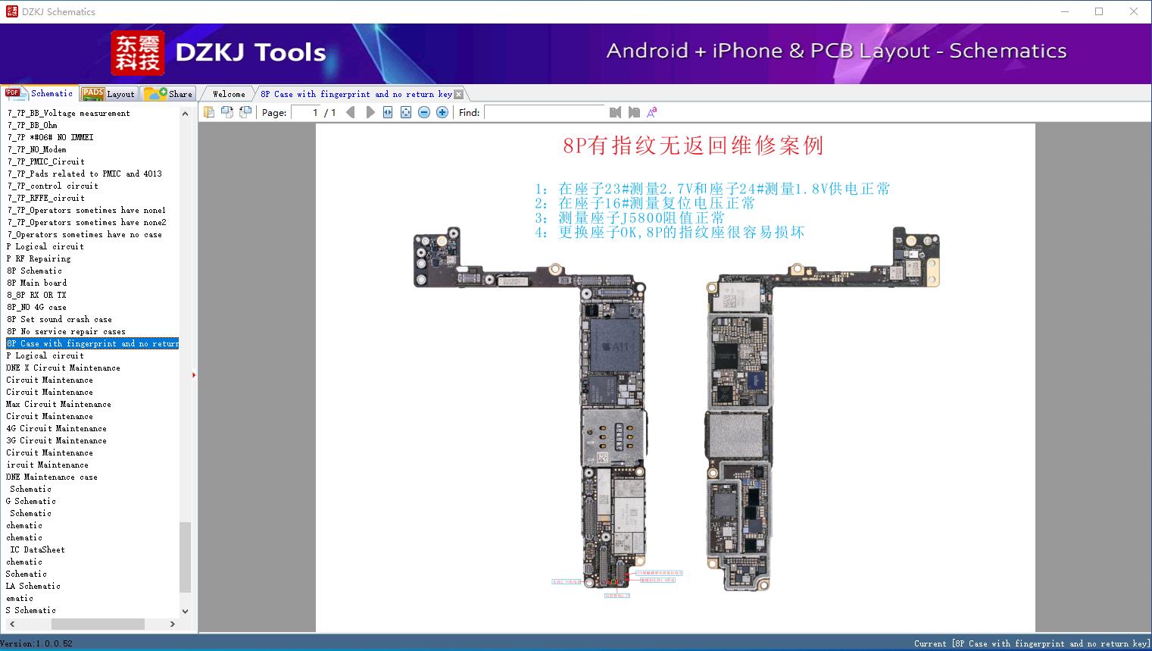Viewport: 1152px width, 651px height.
Task: Click the page number field
Action: [x=306, y=112]
